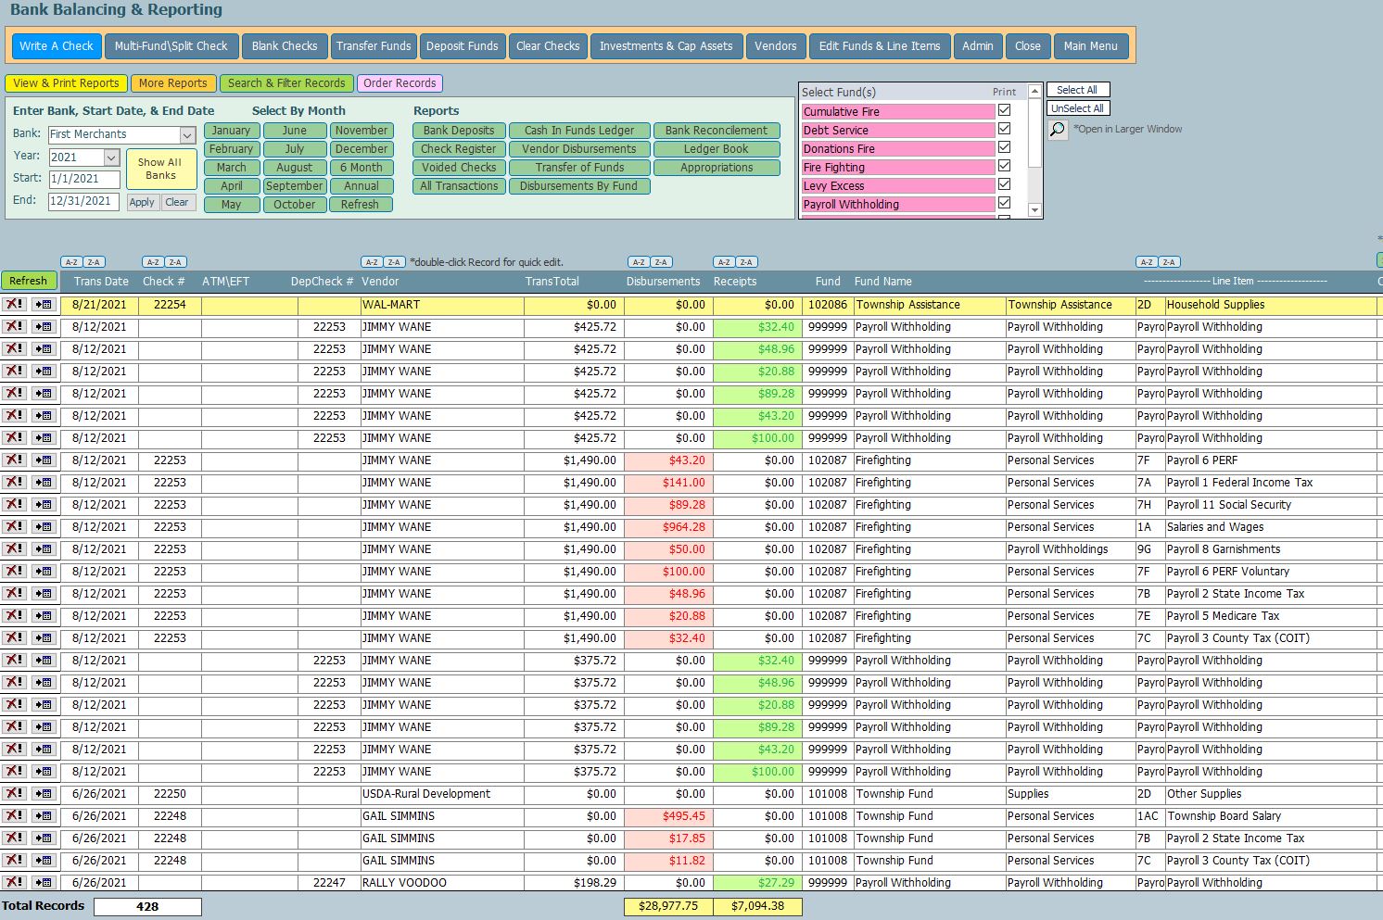Sort Check # column Z-A
The image size is (1383, 920).
click(x=176, y=262)
